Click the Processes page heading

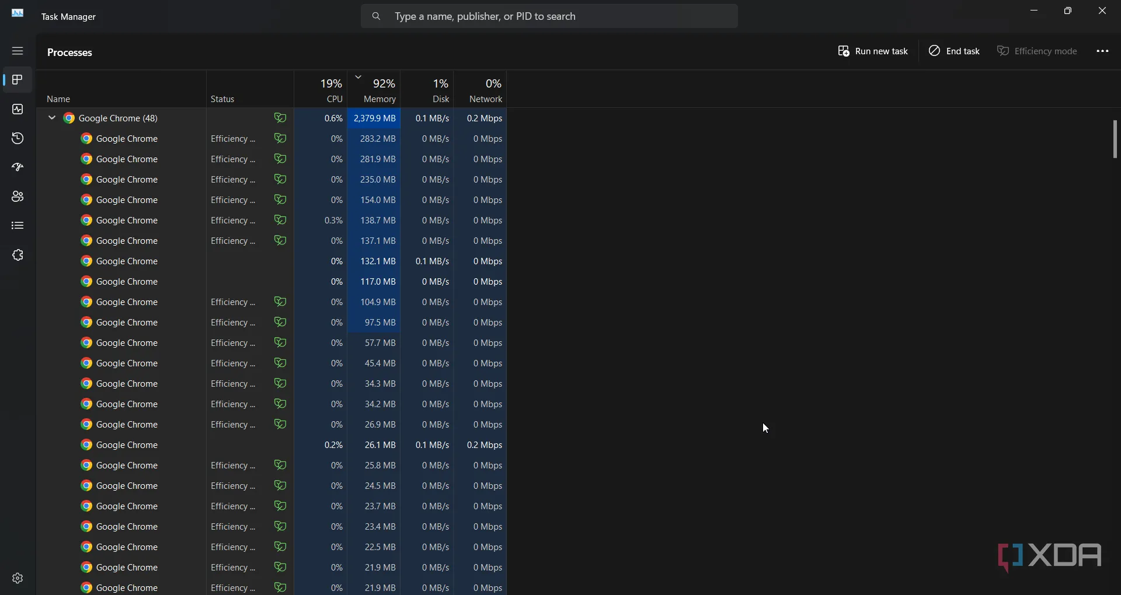tap(70, 52)
